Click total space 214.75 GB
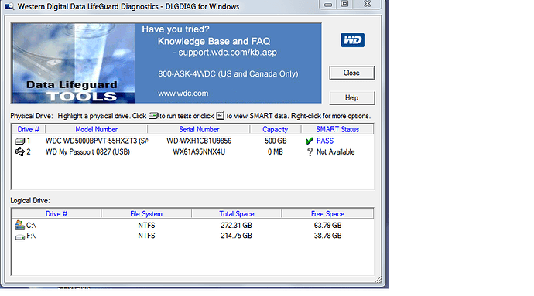The image size is (534, 296). [236, 236]
